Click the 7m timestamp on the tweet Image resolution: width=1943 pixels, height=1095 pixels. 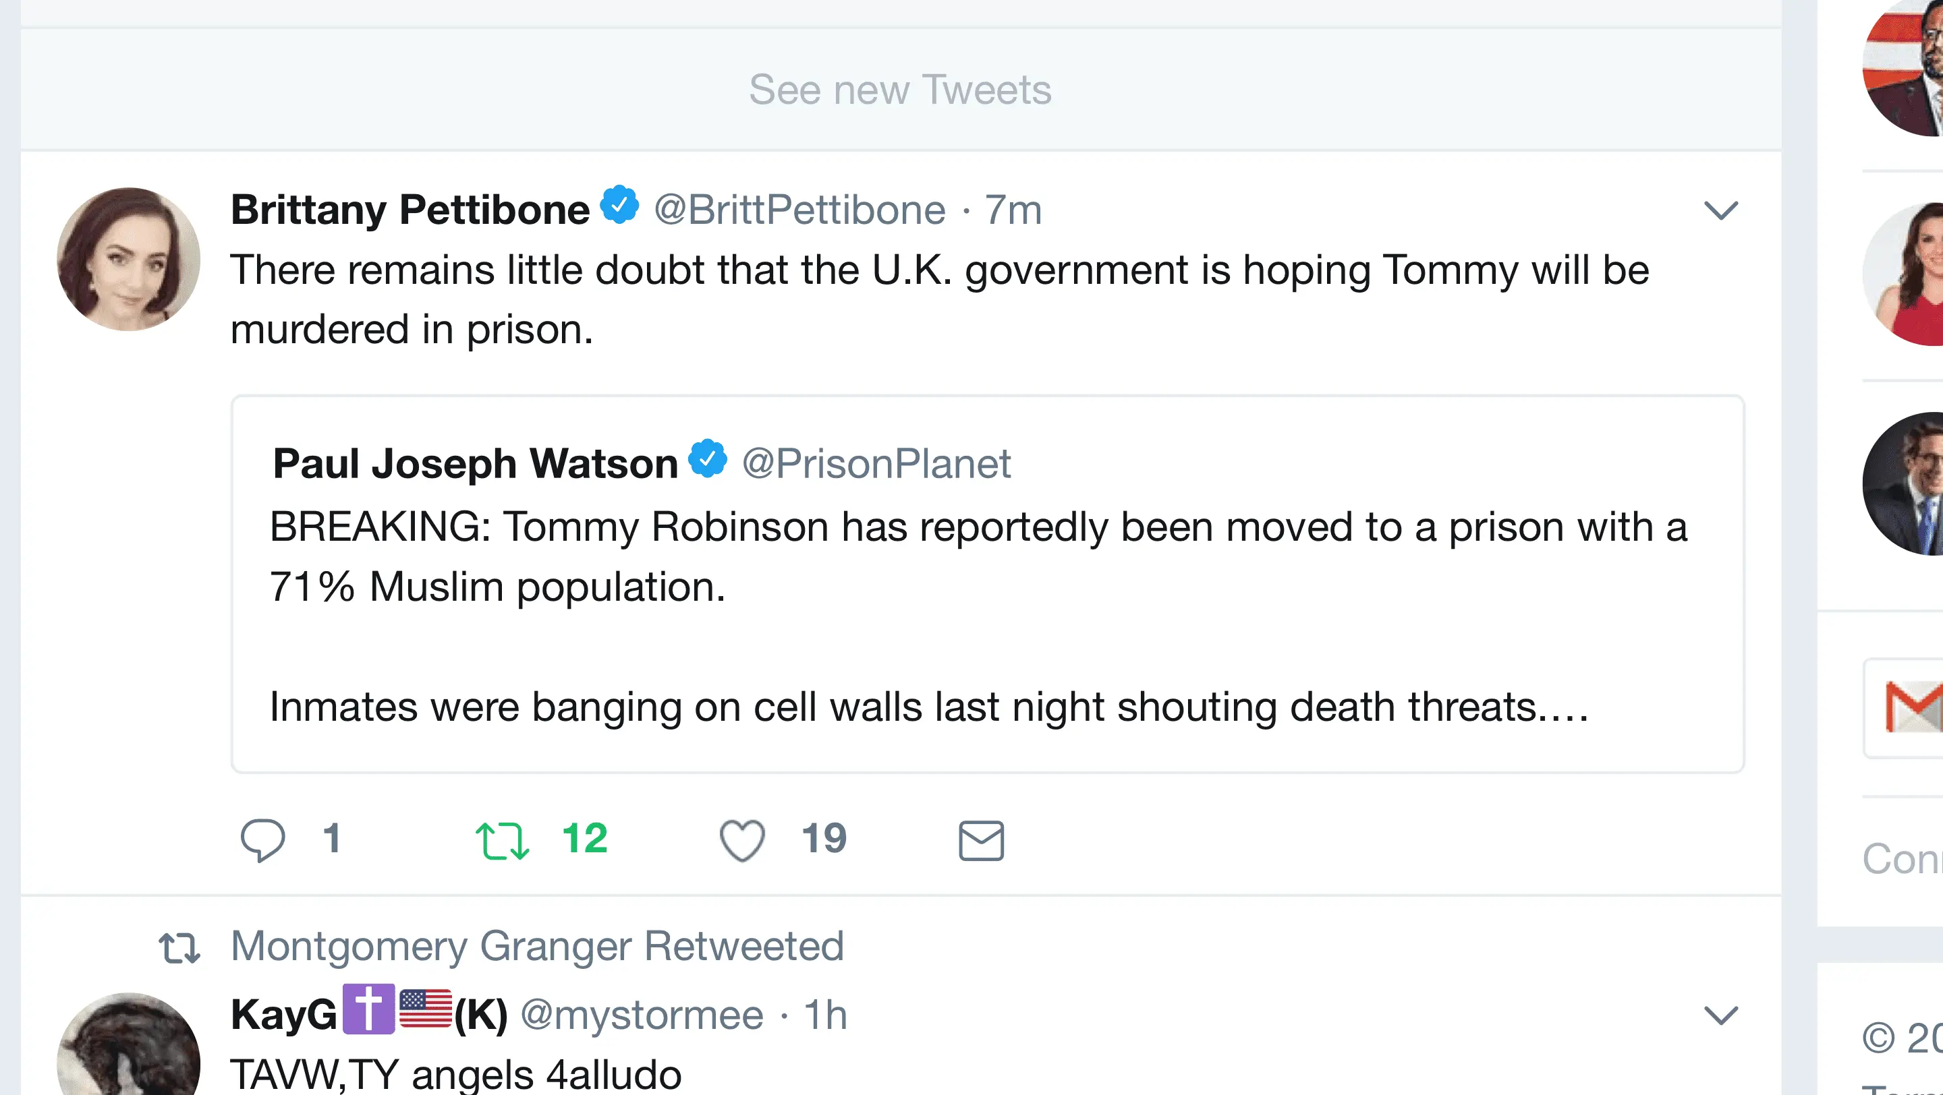click(x=1013, y=210)
